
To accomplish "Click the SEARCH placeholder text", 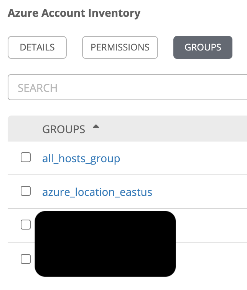I will click(x=38, y=88).
